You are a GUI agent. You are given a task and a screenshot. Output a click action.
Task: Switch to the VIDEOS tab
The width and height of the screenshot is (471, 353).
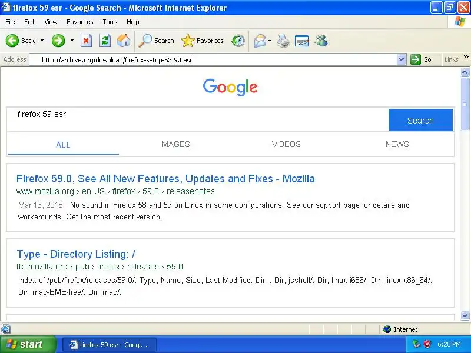pyautogui.click(x=286, y=144)
